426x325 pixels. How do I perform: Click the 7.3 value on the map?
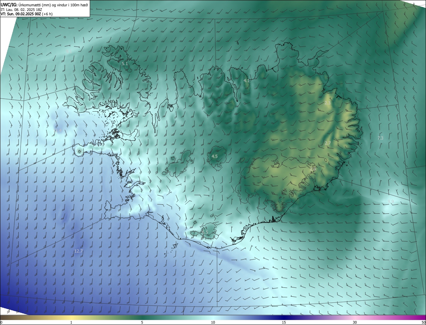380,138
